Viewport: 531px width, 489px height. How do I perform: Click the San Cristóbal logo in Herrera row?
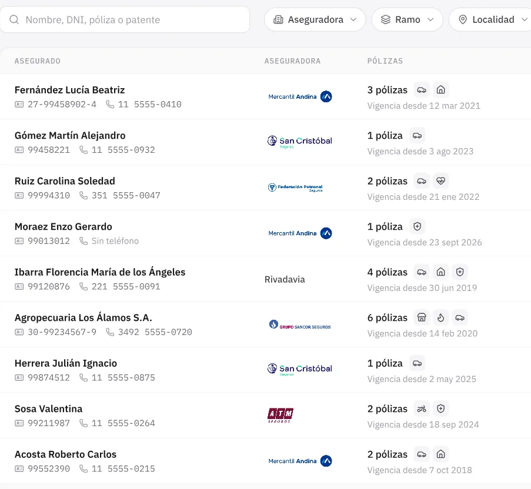pos(299,369)
